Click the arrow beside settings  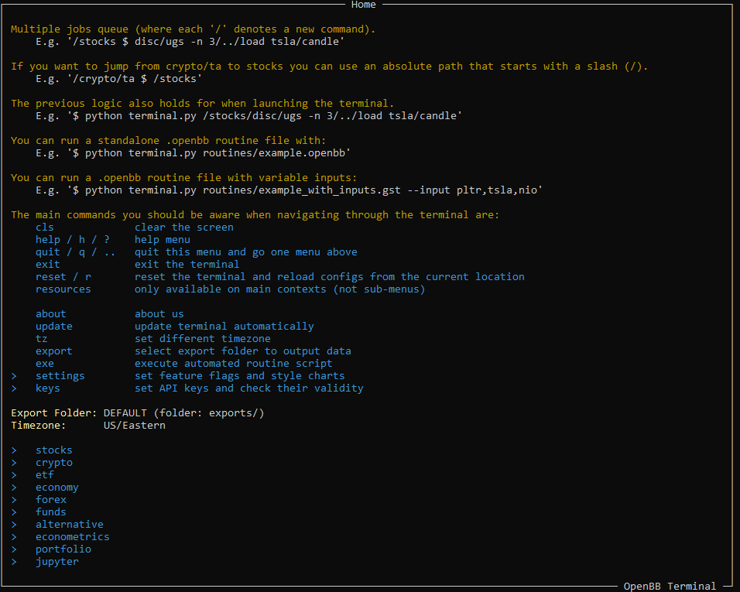tap(14, 376)
